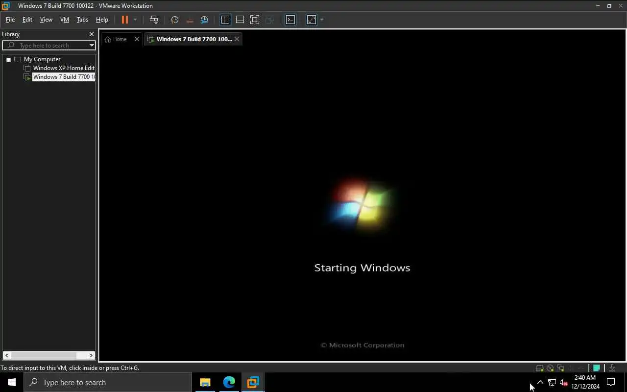Toggle the library sidebar view icon

tap(225, 20)
